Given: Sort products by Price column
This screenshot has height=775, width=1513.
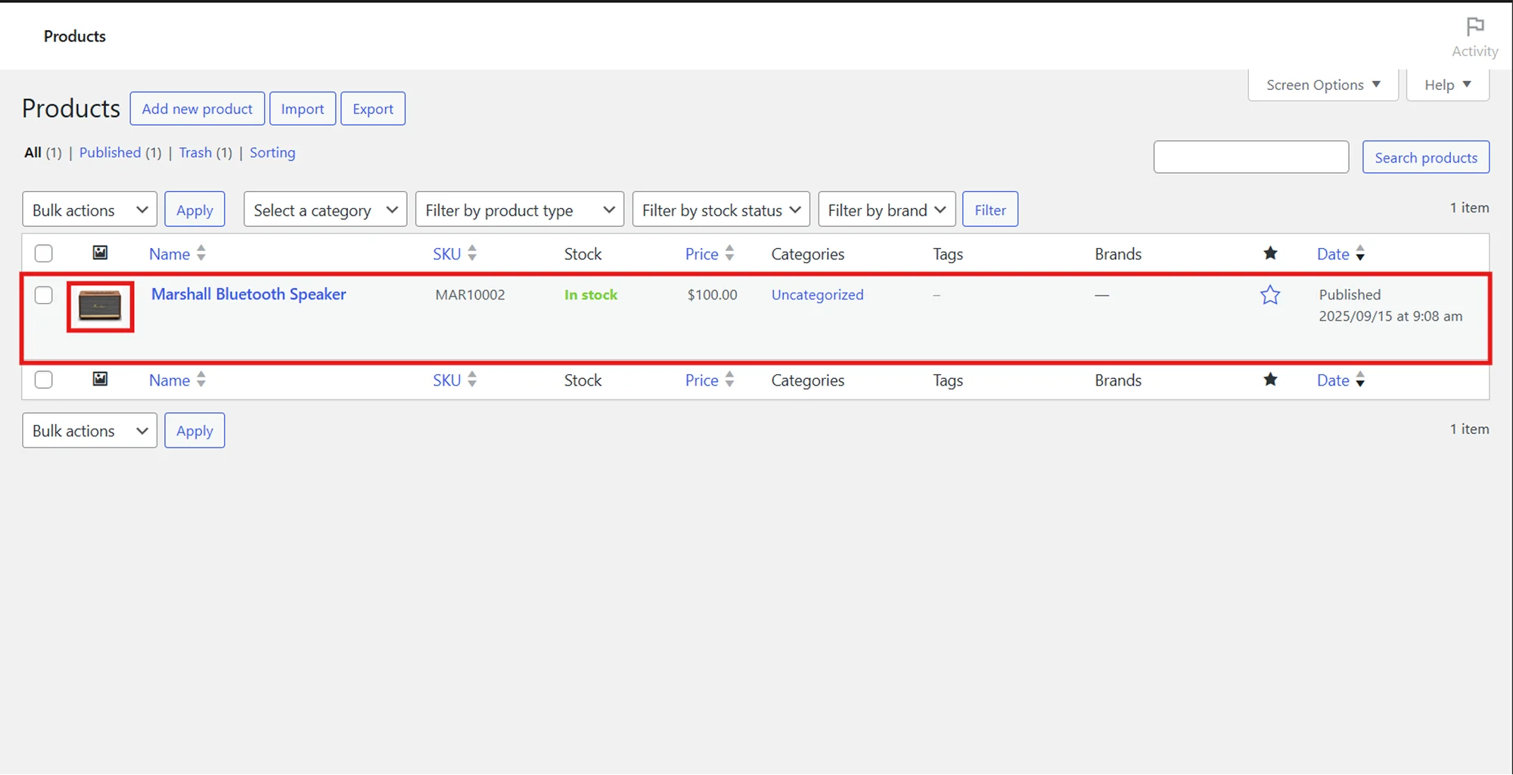Looking at the screenshot, I should 702,253.
